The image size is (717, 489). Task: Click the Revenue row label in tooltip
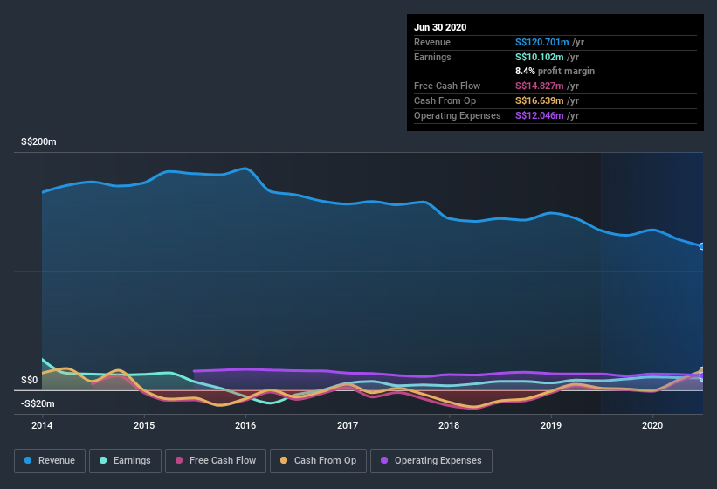coord(432,42)
